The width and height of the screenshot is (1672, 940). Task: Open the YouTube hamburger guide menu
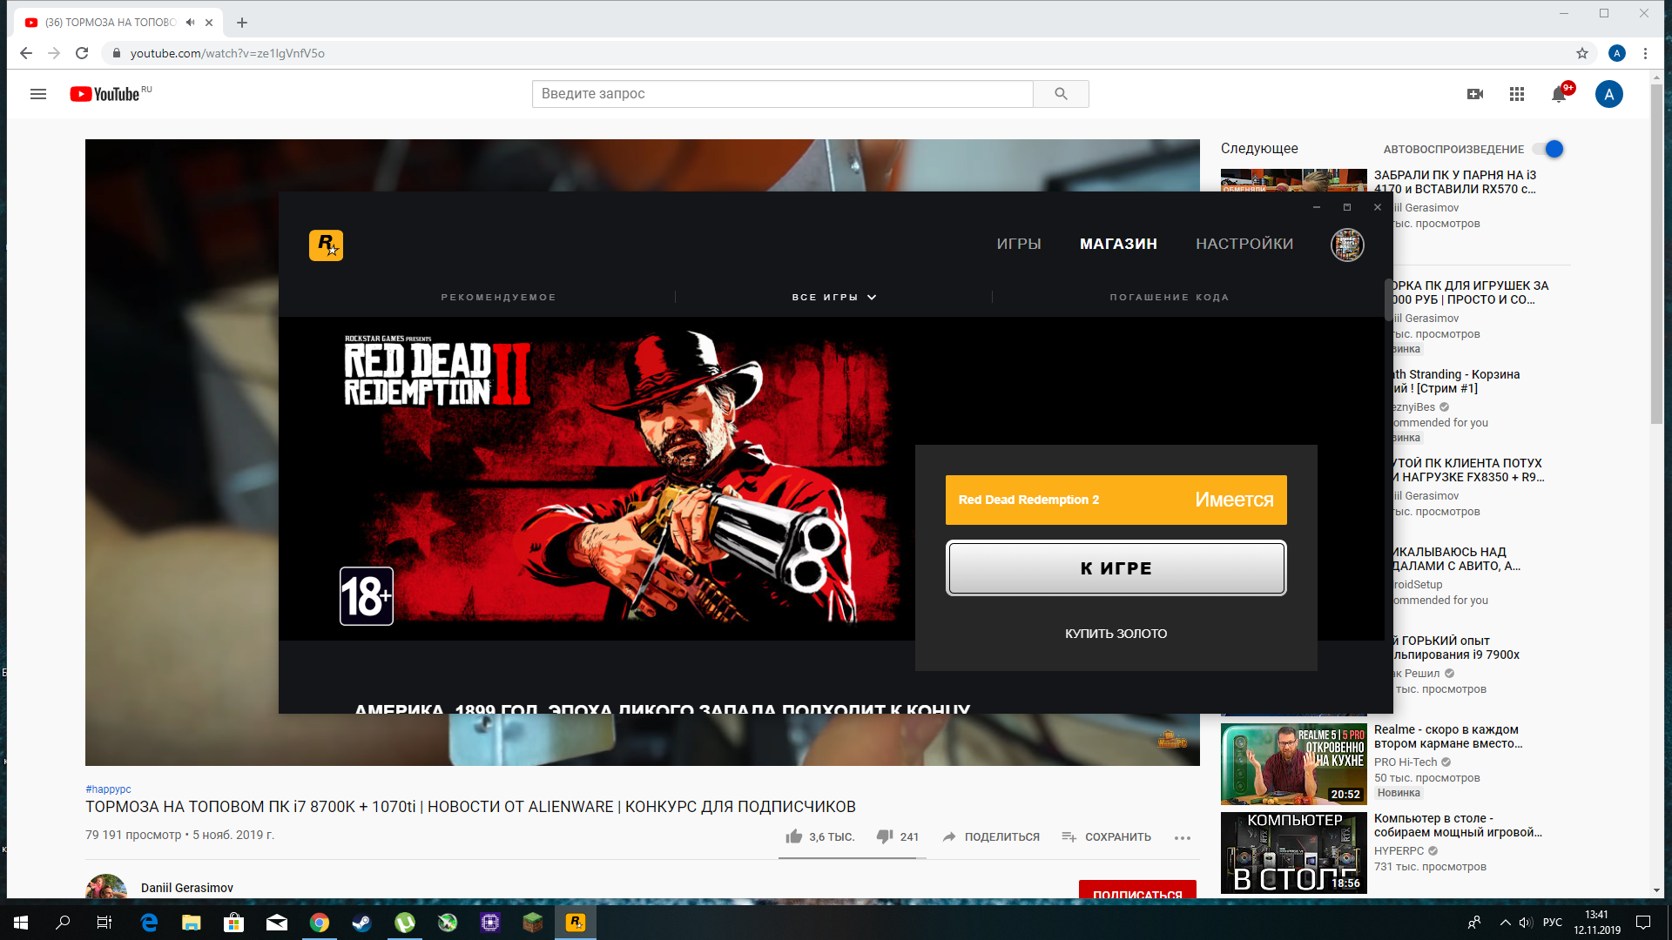[x=38, y=94]
